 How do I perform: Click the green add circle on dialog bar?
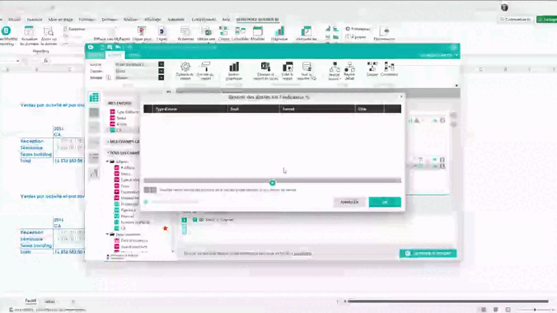(272, 183)
